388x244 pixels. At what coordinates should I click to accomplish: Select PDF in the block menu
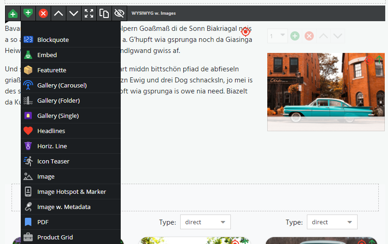click(x=71, y=222)
